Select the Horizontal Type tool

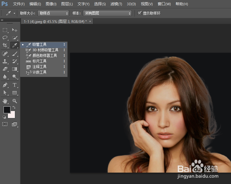(15, 85)
